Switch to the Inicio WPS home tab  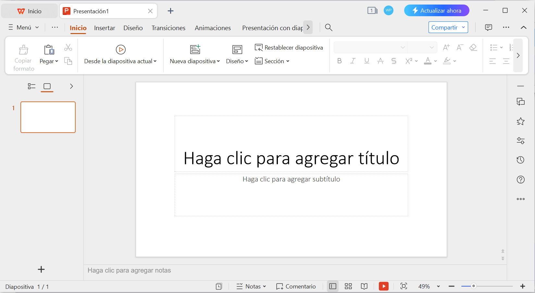tap(30, 11)
